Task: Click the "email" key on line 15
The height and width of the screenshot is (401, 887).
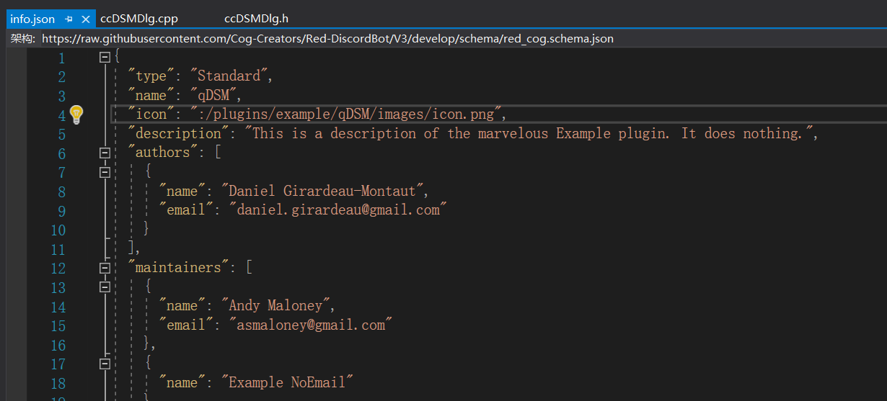Action: (x=185, y=325)
